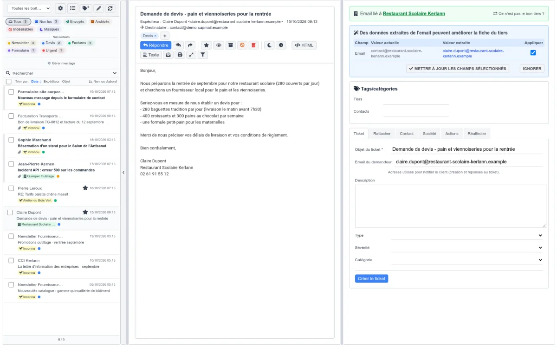
Task: Open the Sévérité dropdown
Action: tap(467, 248)
